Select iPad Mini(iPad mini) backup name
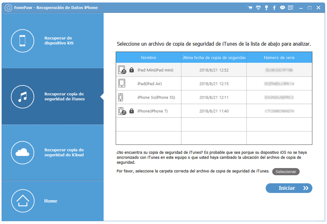Screen dimensions: 327x224 point(155,70)
